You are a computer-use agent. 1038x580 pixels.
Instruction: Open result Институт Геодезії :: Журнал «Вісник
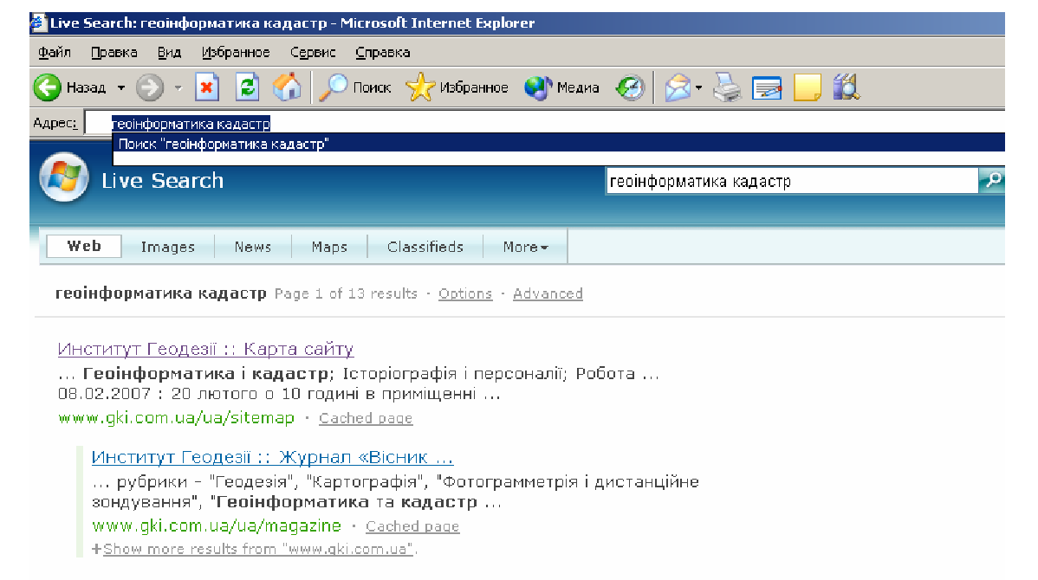tap(272, 457)
